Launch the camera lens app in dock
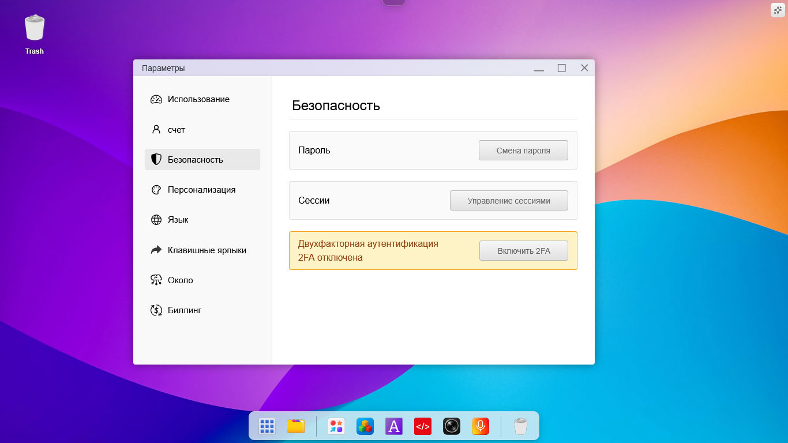The width and height of the screenshot is (788, 443). point(452,426)
